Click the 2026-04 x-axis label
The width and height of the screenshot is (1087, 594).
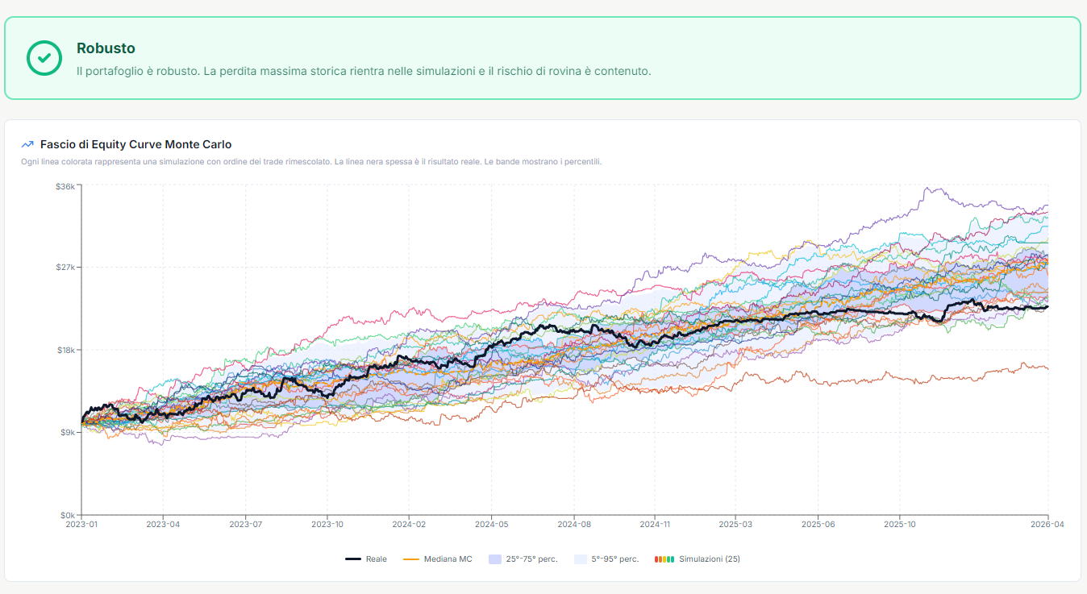point(1047,524)
